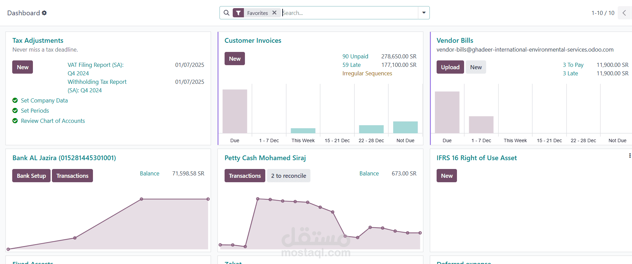Select the Not Due bar in Customer Invoices

[x=405, y=127]
